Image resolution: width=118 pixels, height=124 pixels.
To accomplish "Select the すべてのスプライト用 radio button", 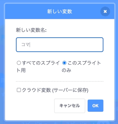I will (19, 63).
